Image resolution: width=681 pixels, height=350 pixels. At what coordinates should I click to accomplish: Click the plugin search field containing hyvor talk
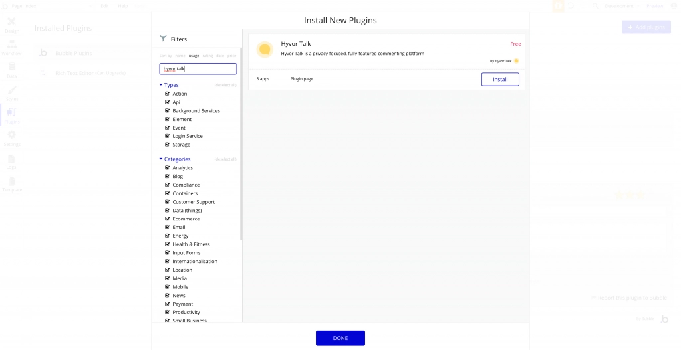[198, 68]
